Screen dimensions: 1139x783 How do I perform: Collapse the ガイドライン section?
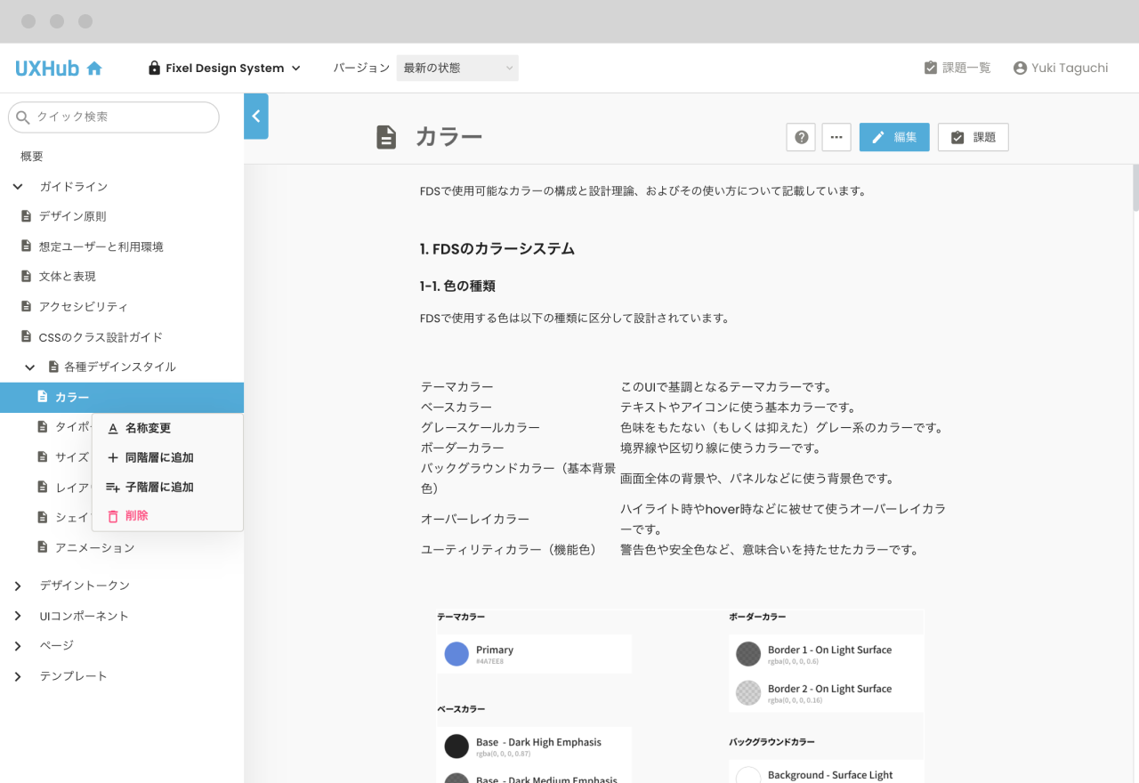[x=18, y=186]
